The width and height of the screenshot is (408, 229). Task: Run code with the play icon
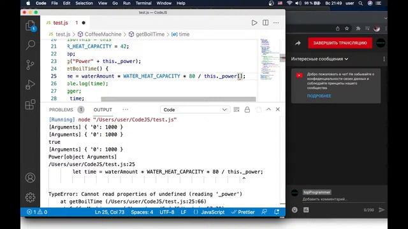coord(254,23)
